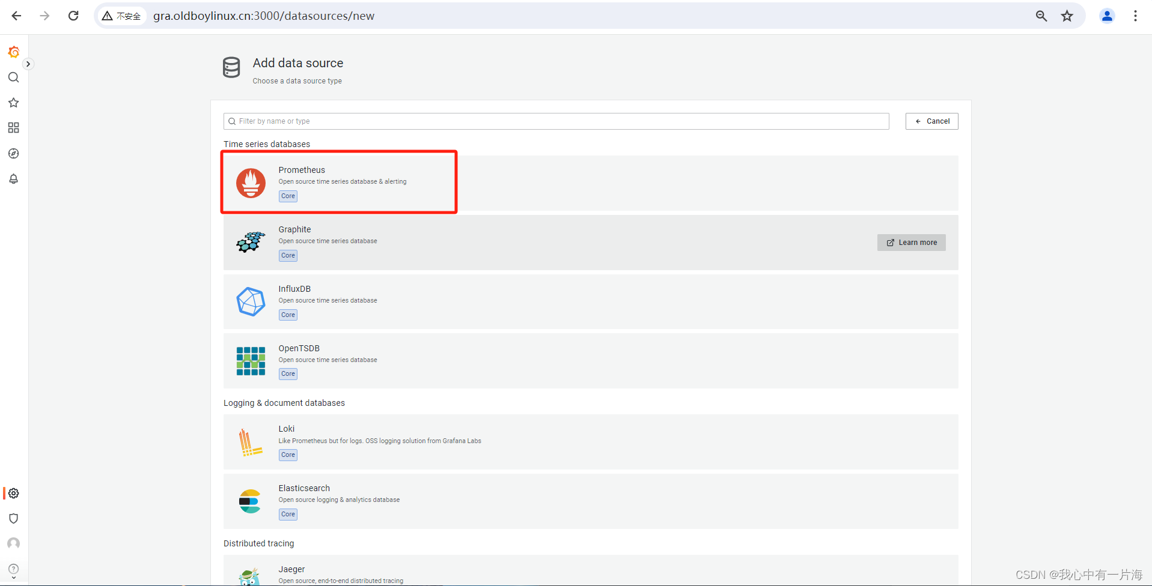Click the Core badge under Graphite
This screenshot has height=586, width=1152.
[288, 256]
